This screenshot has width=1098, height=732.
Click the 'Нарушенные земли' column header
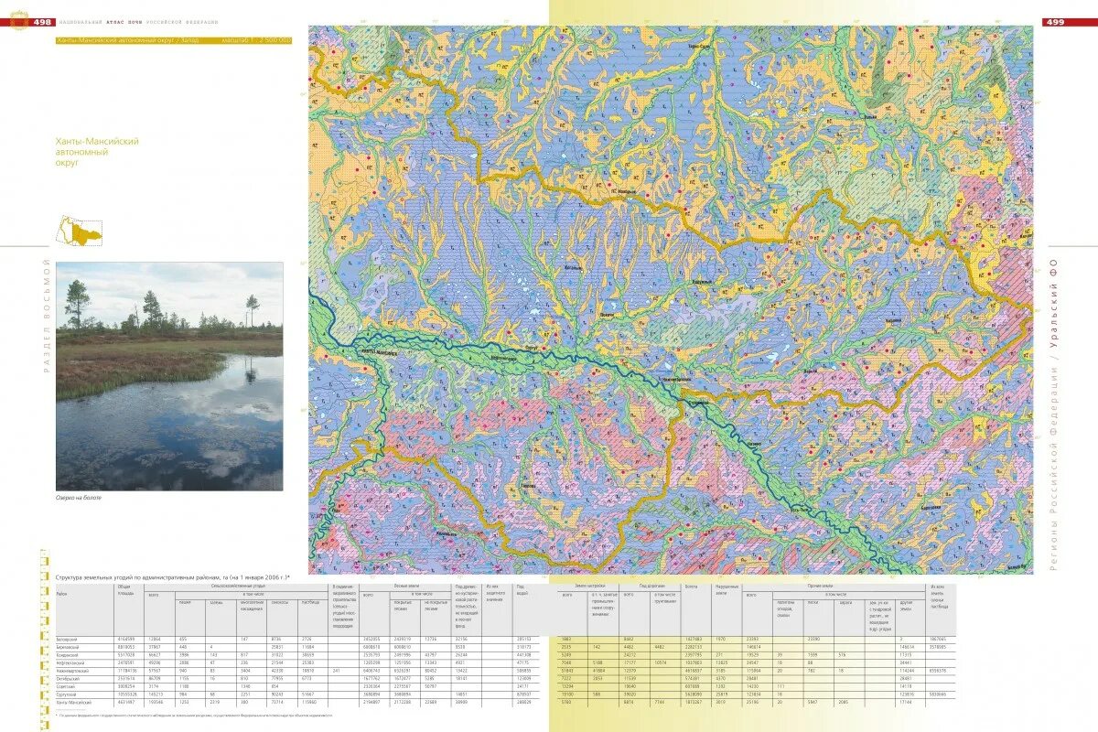click(727, 588)
